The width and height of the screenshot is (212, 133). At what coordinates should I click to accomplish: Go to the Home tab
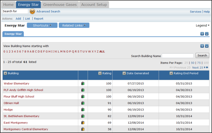(8, 4)
